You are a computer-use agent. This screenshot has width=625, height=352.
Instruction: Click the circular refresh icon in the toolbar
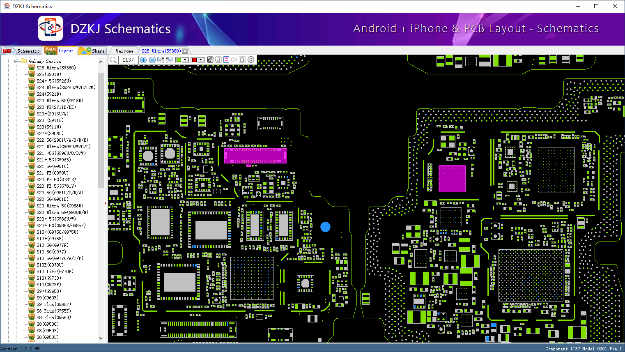(251, 60)
